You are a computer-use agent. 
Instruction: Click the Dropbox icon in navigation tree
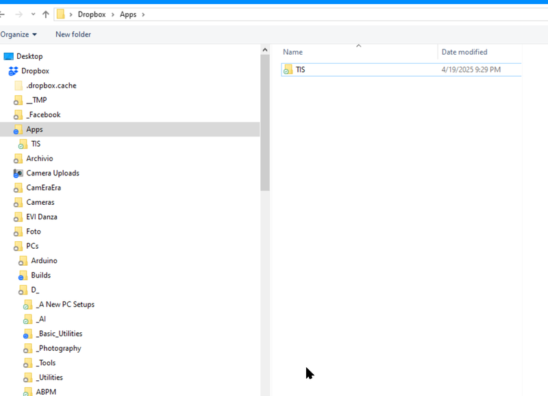point(13,71)
